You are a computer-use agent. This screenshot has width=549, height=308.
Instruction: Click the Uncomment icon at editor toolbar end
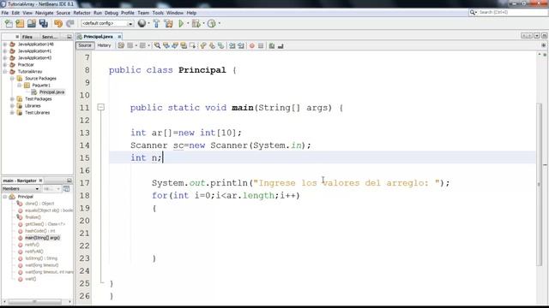[x=281, y=45]
